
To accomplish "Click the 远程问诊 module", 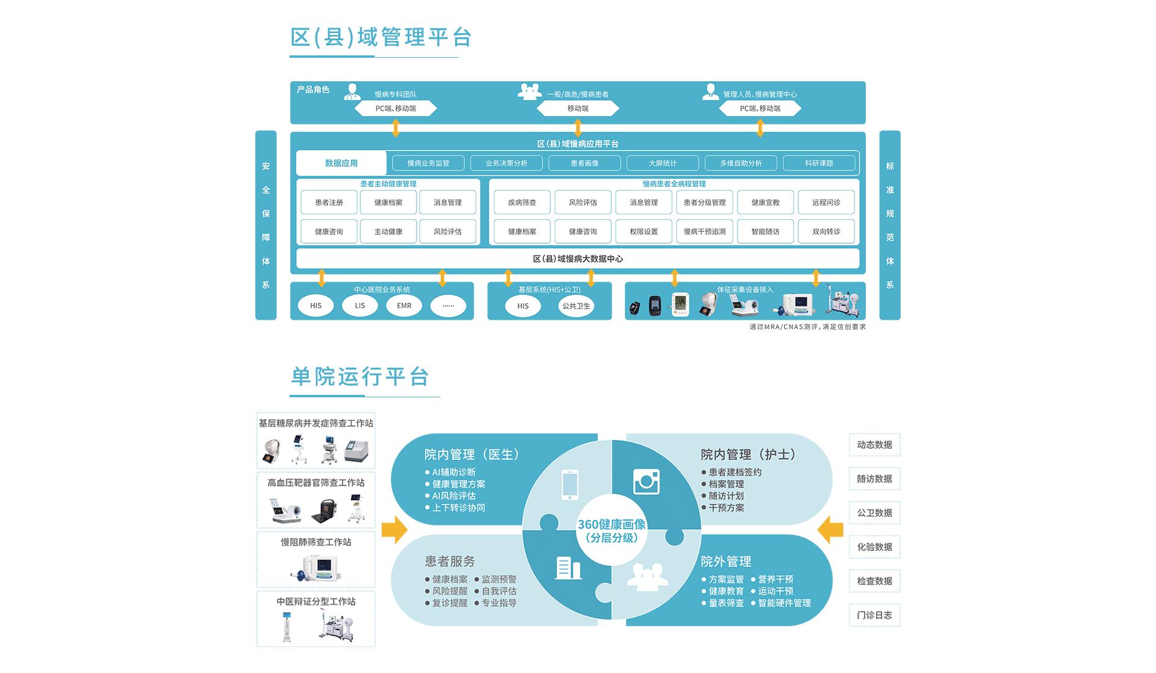I will coord(826,202).
